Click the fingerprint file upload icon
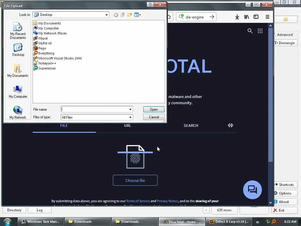 click(x=135, y=157)
